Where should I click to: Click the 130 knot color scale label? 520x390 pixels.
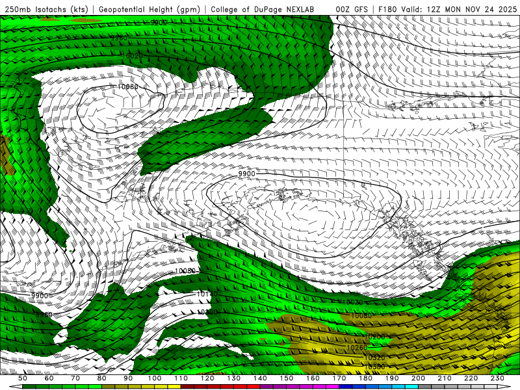[x=233, y=378]
